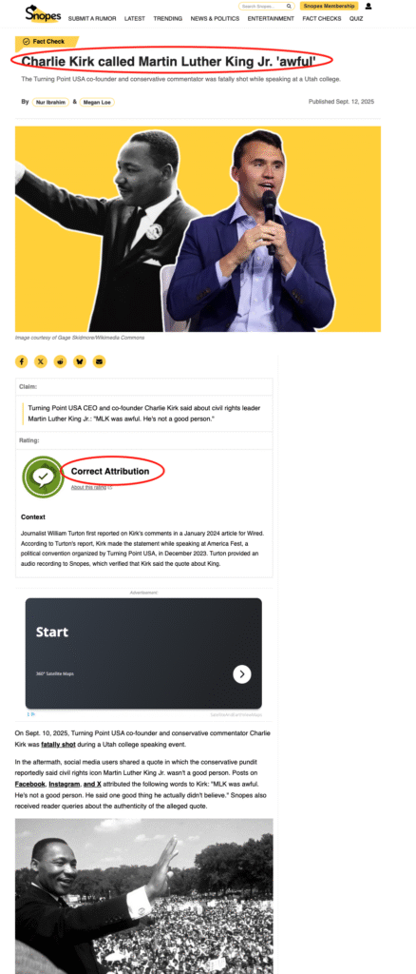Click the Snopes Membership button

coord(330,7)
